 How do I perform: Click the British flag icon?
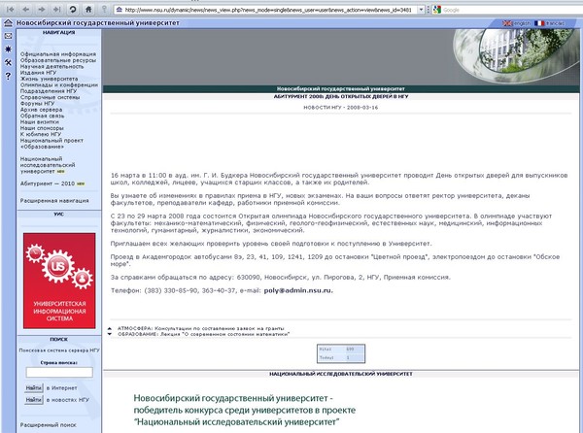[x=507, y=23]
